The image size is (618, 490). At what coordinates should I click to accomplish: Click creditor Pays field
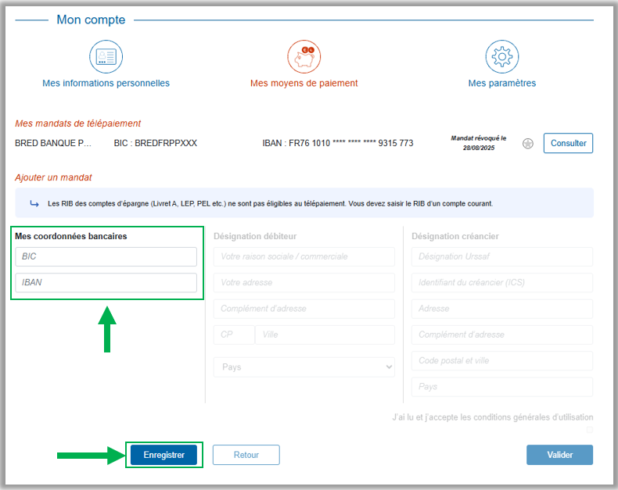(501, 386)
